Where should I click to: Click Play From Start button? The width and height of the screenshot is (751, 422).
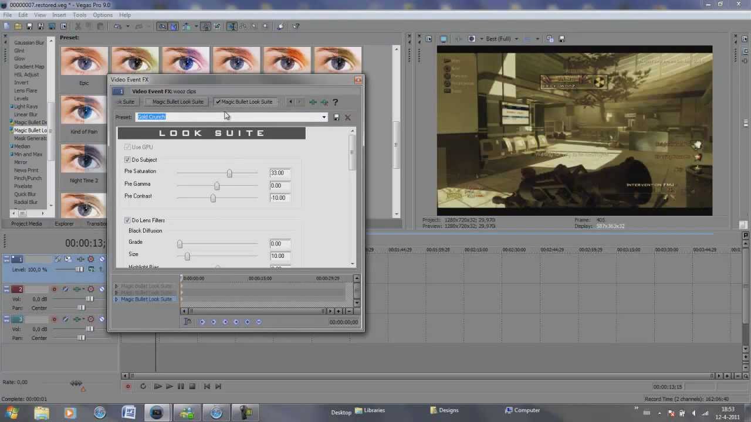tap(157, 386)
